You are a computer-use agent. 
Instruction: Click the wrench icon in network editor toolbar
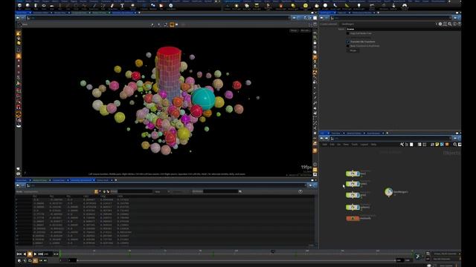point(402,145)
